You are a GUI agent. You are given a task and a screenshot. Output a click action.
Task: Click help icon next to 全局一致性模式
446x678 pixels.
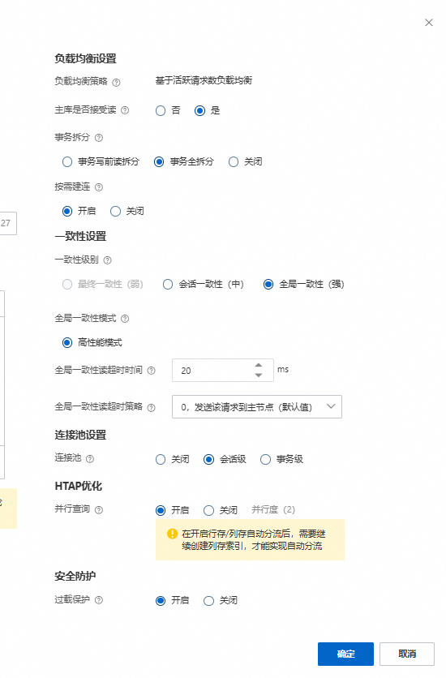point(125,319)
